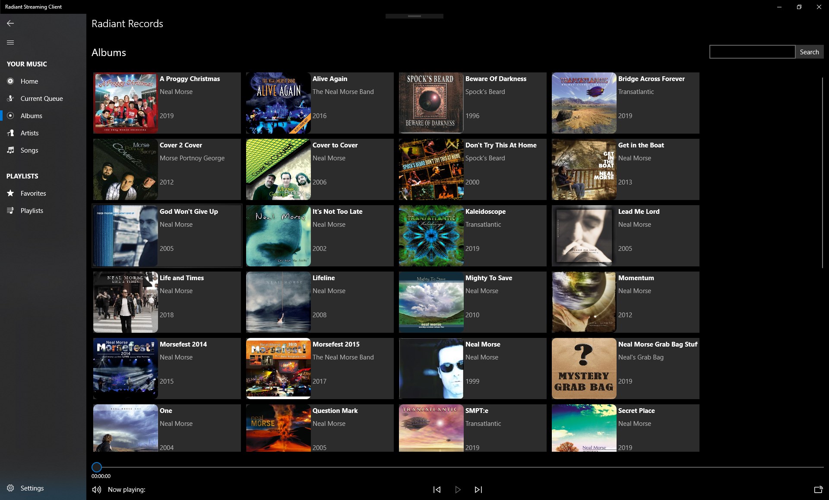Skip to the previous track
This screenshot has width=829, height=500.
pos(437,490)
